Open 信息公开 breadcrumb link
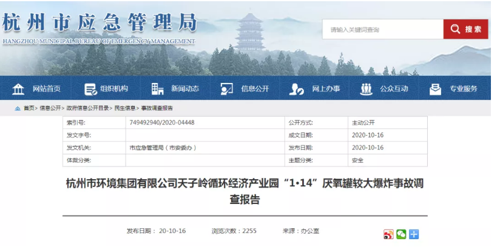The width and height of the screenshot is (497, 250). (50, 108)
